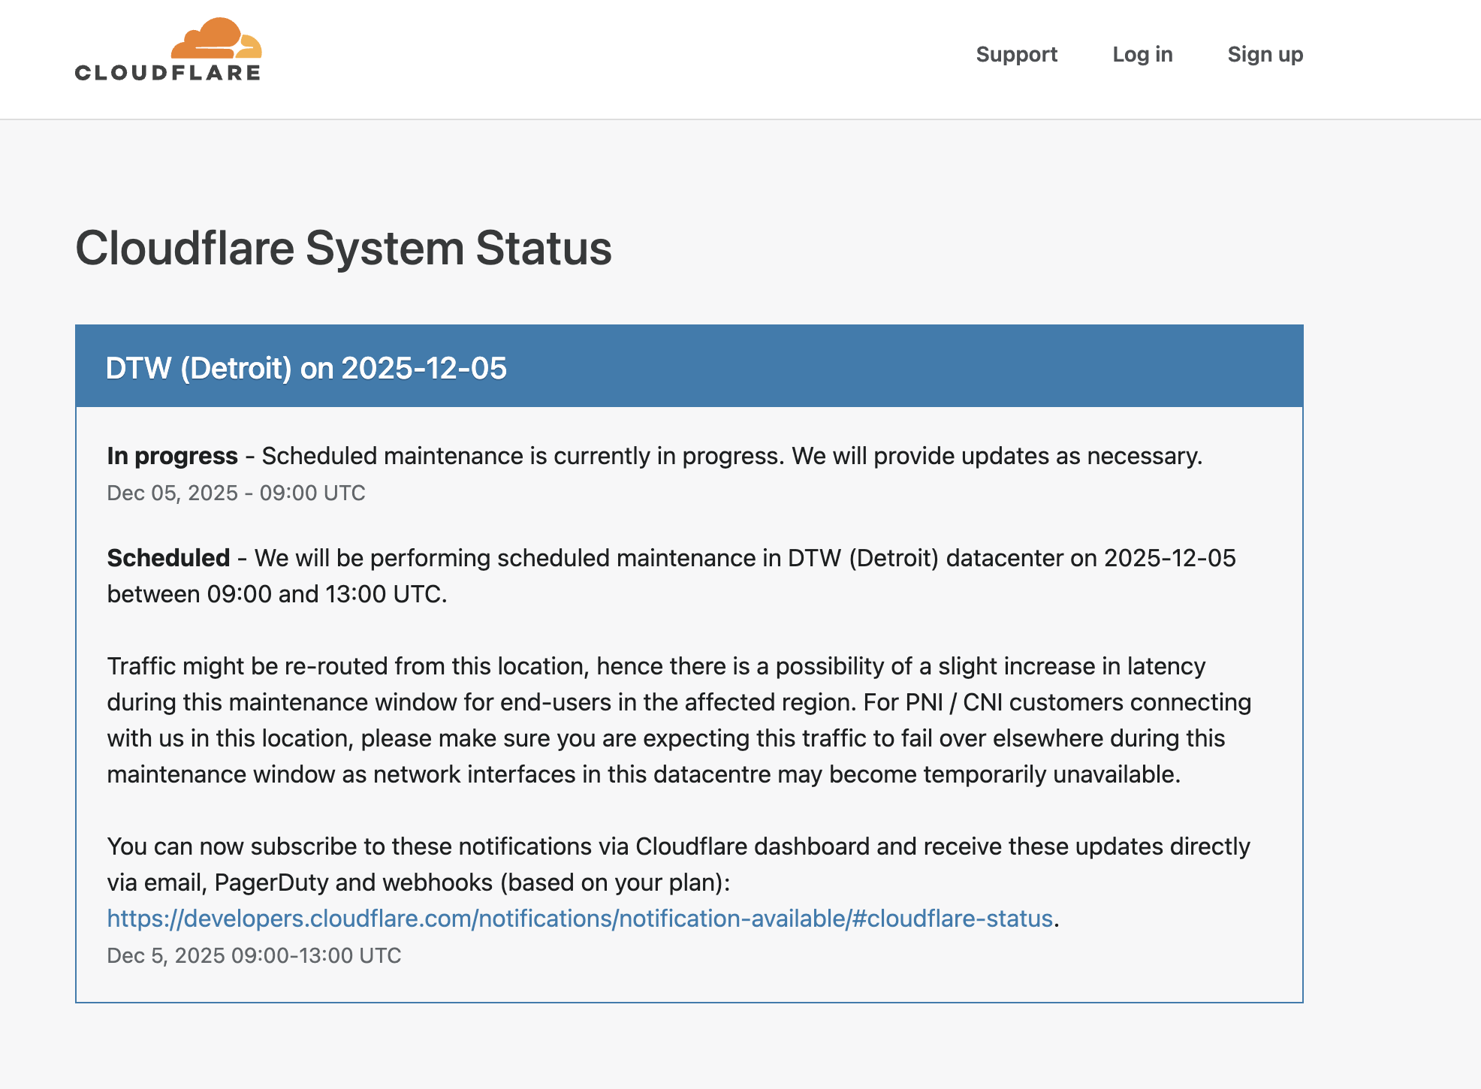Image resolution: width=1481 pixels, height=1089 pixels.
Task: Click the CLOUDFLARE wordmark text
Action: [x=168, y=73]
